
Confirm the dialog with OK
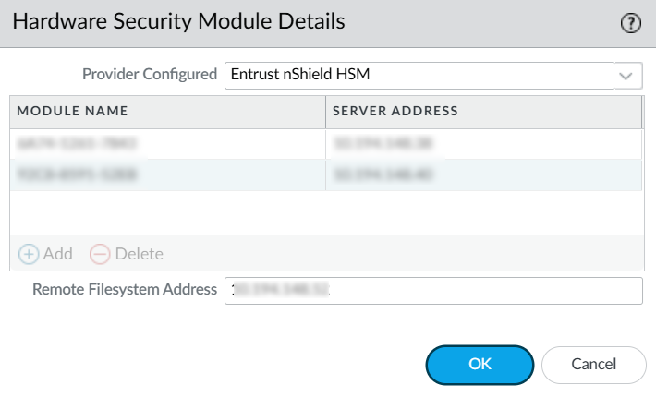coord(480,364)
